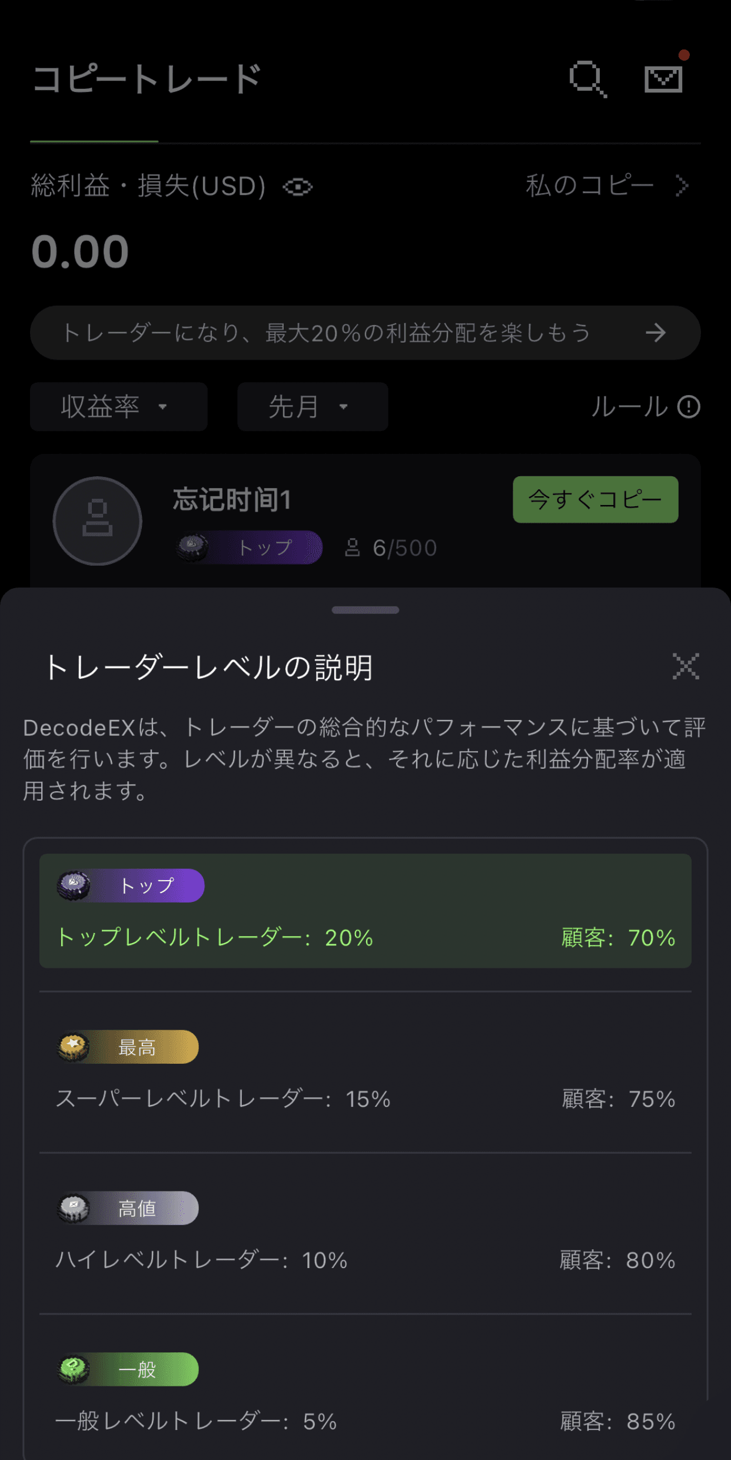Open the search magnifier icon

tap(588, 79)
